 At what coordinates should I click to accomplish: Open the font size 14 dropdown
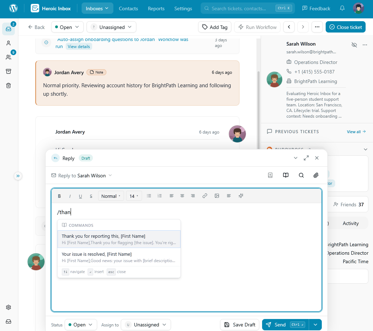point(134,196)
